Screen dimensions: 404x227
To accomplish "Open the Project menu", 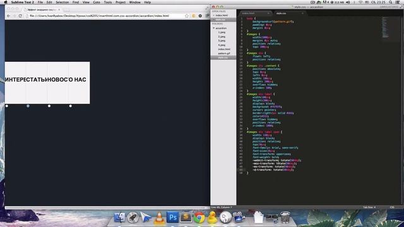I will coord(121,2).
